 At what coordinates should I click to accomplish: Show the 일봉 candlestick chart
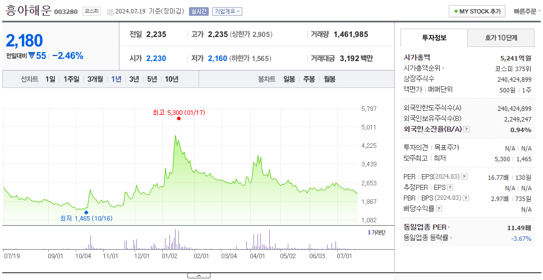[289, 79]
